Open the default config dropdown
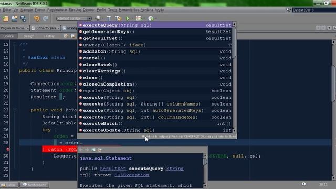Viewport: 336px width, 189px height. pyautogui.click(x=74, y=19)
